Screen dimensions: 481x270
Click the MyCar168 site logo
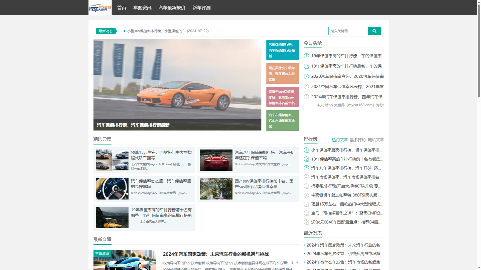tap(100, 7)
